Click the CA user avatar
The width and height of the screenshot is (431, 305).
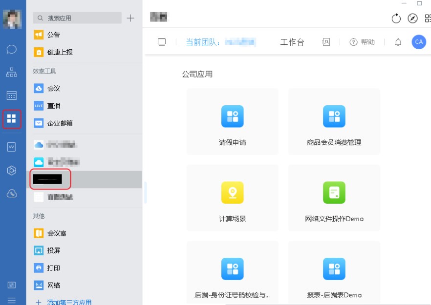(418, 42)
